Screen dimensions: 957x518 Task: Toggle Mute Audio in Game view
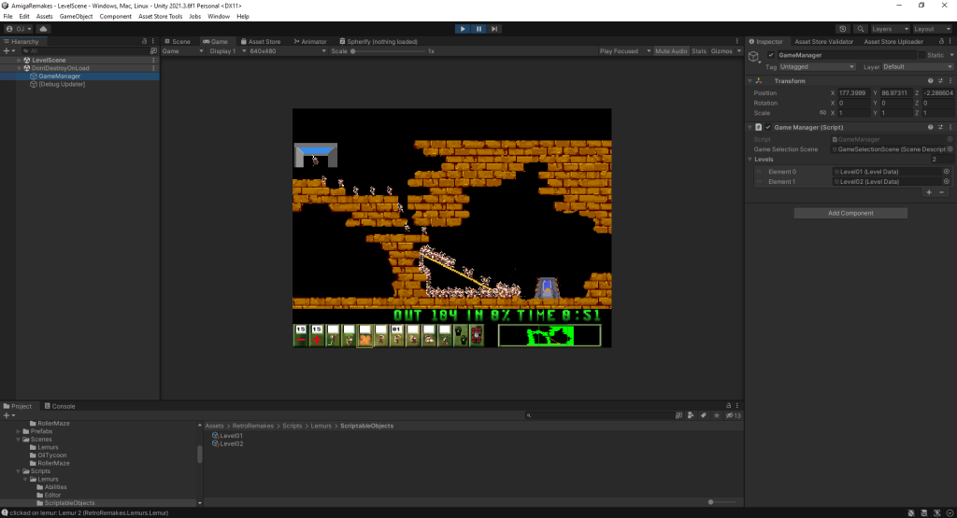click(671, 51)
